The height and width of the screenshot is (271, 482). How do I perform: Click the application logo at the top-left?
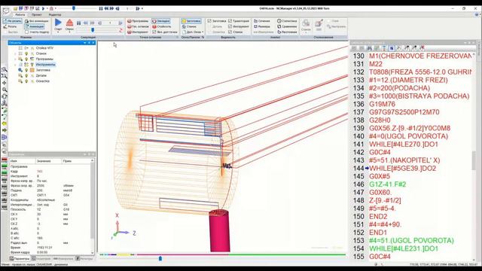[x=6, y=11]
